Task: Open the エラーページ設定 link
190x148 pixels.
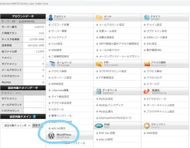Action: coord(62,78)
